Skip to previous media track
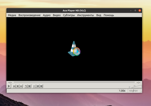Screen dimensions: 151x106 pyautogui.click(x=14, y=86)
